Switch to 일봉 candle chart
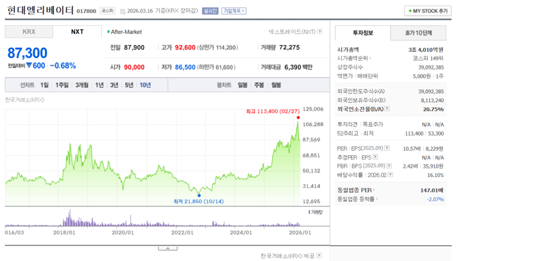The height and width of the screenshot is (261, 546). (x=242, y=85)
